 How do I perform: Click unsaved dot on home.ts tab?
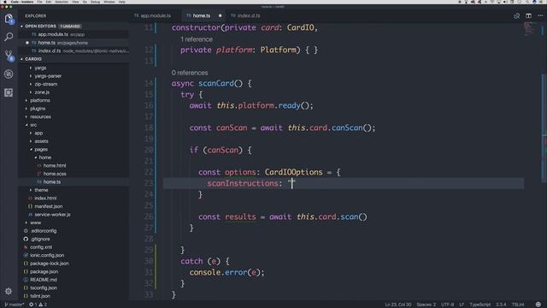pyautogui.click(x=221, y=15)
